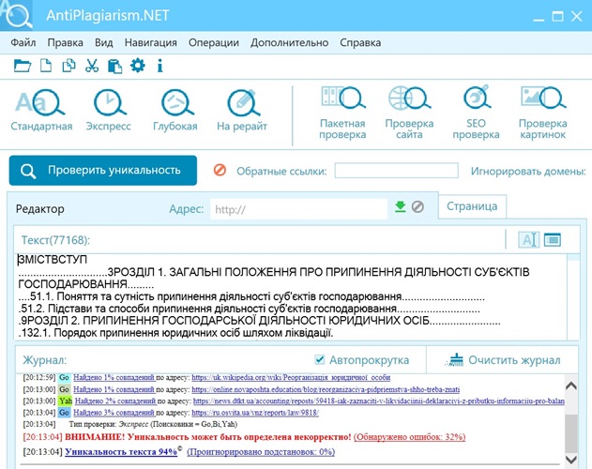This screenshot has width=592, height=469.
Task: Open the Навигация menu
Action: (x=151, y=42)
